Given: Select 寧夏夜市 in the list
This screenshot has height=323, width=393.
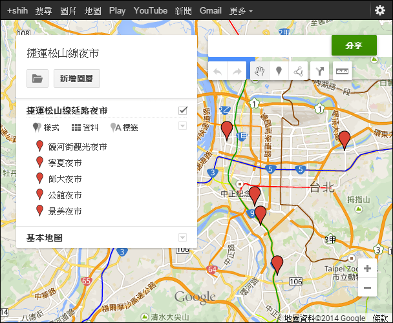Looking at the screenshot, I should 65,163.
